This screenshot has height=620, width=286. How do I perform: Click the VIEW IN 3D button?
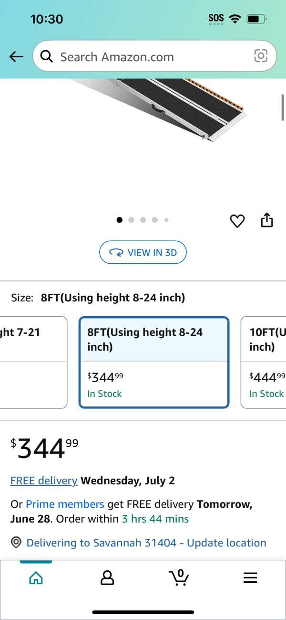tap(143, 253)
